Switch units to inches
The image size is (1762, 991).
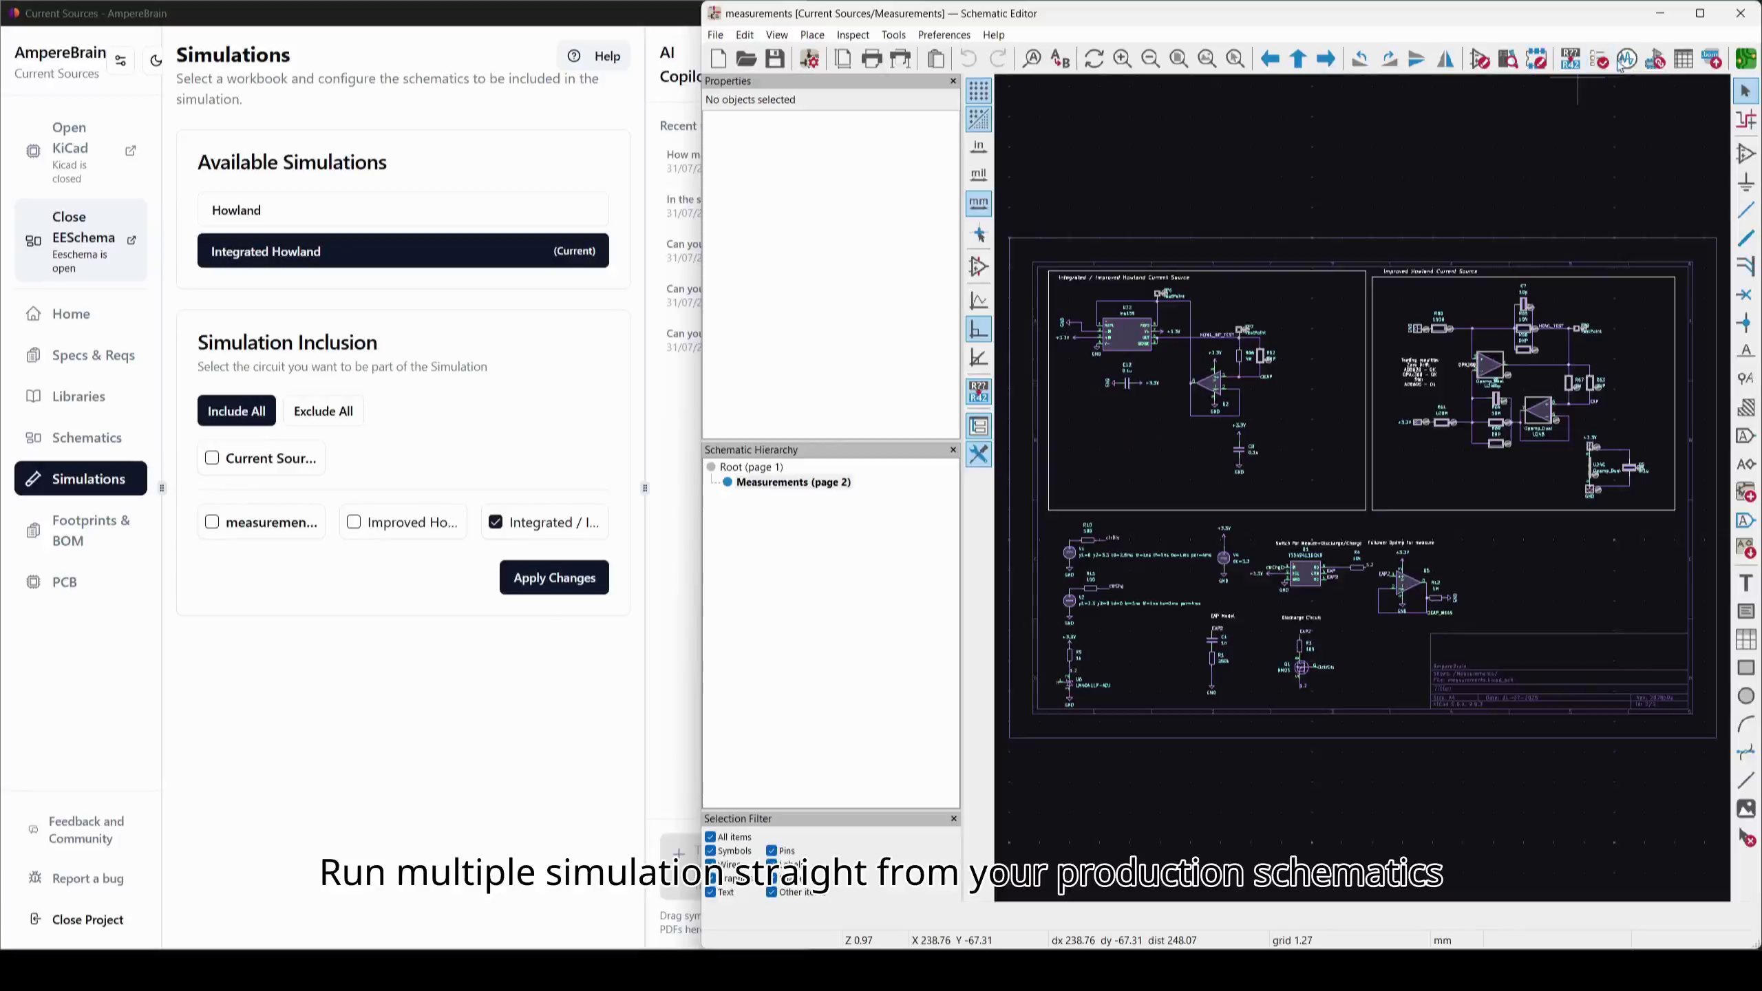978,146
